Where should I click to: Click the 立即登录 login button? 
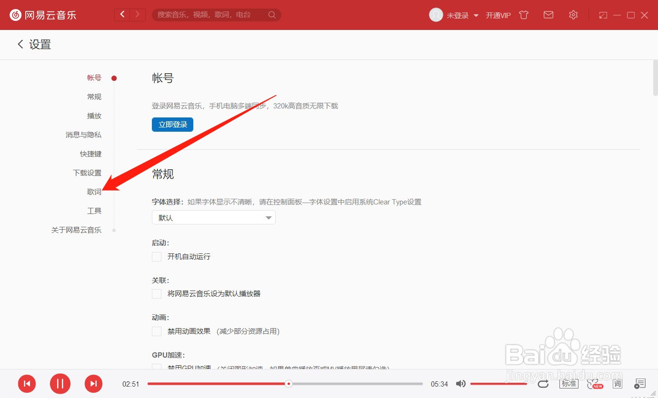172,124
